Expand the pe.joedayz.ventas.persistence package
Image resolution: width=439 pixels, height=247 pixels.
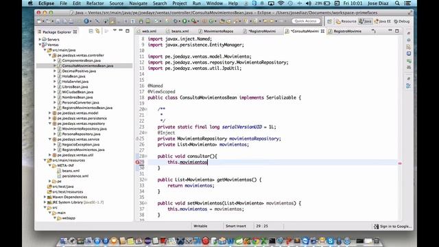pyautogui.click(x=50, y=119)
